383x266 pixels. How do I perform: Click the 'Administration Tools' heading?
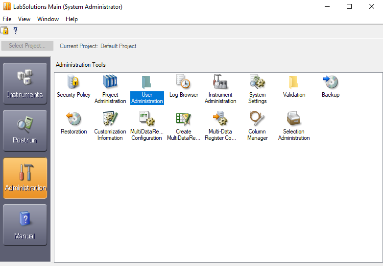(x=81, y=65)
